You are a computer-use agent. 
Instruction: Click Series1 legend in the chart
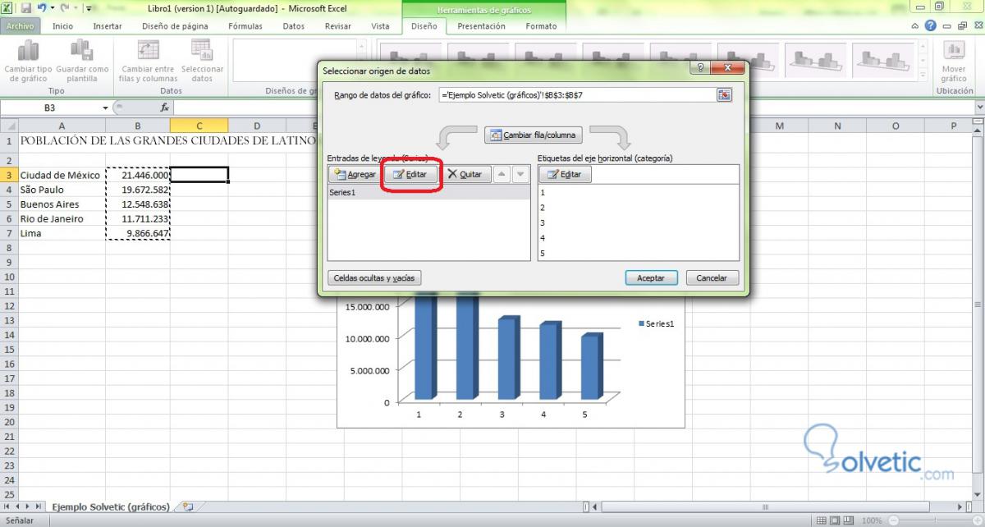(x=657, y=323)
